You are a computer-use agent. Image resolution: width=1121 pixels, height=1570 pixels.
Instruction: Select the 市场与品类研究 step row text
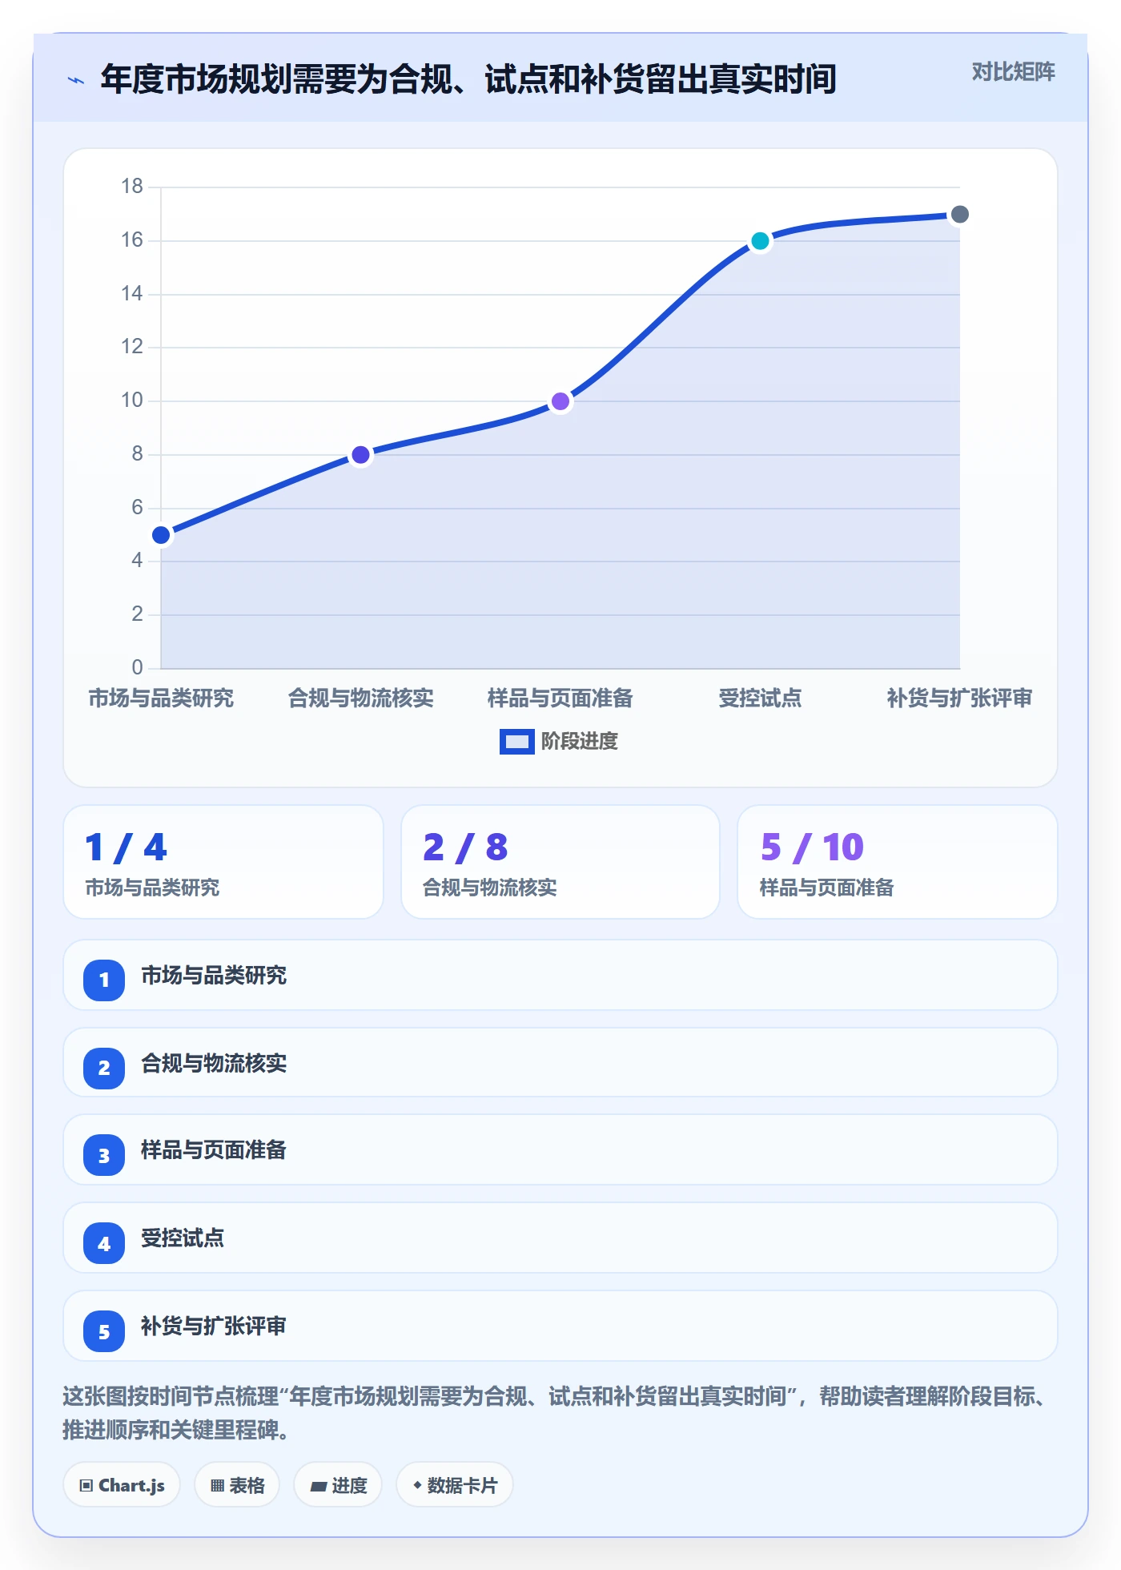(x=214, y=976)
